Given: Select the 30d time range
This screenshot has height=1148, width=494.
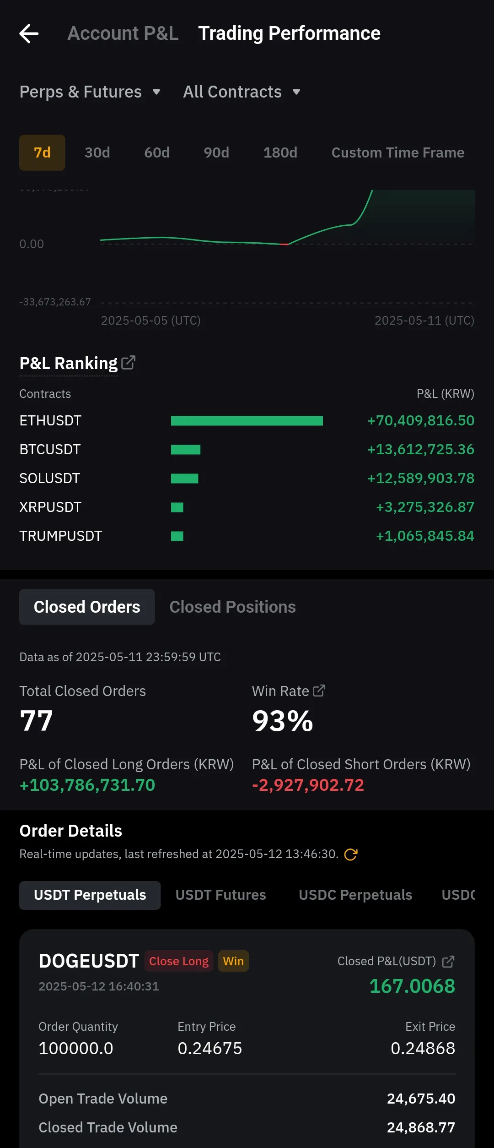Looking at the screenshot, I should [x=97, y=152].
